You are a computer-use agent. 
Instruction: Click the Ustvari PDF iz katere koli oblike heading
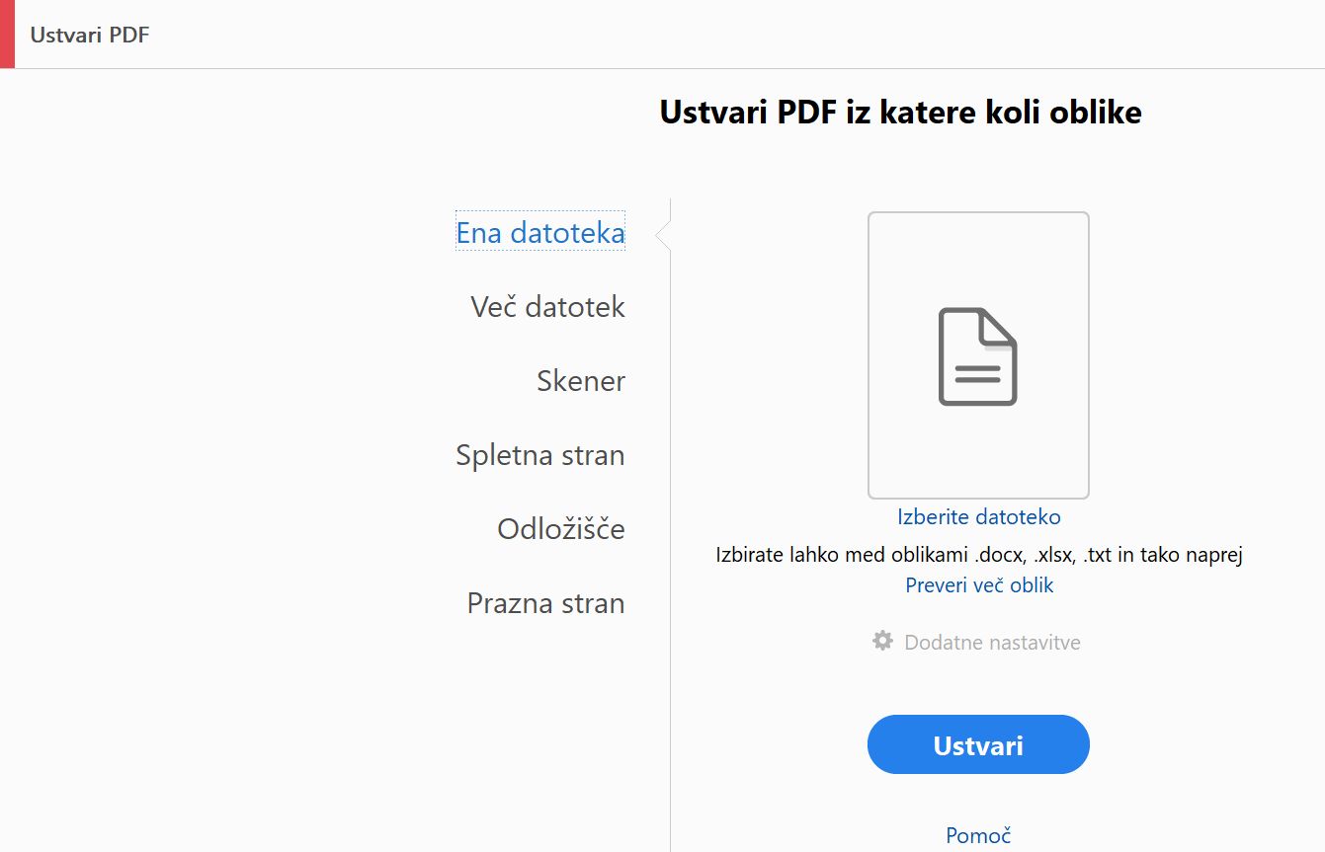pyautogui.click(x=899, y=112)
